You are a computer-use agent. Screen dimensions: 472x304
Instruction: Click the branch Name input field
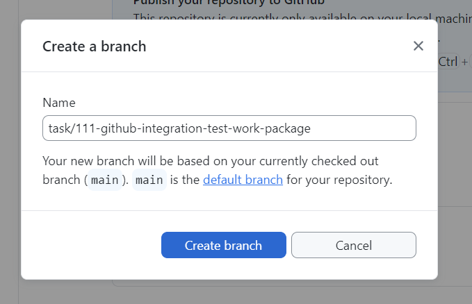click(229, 128)
